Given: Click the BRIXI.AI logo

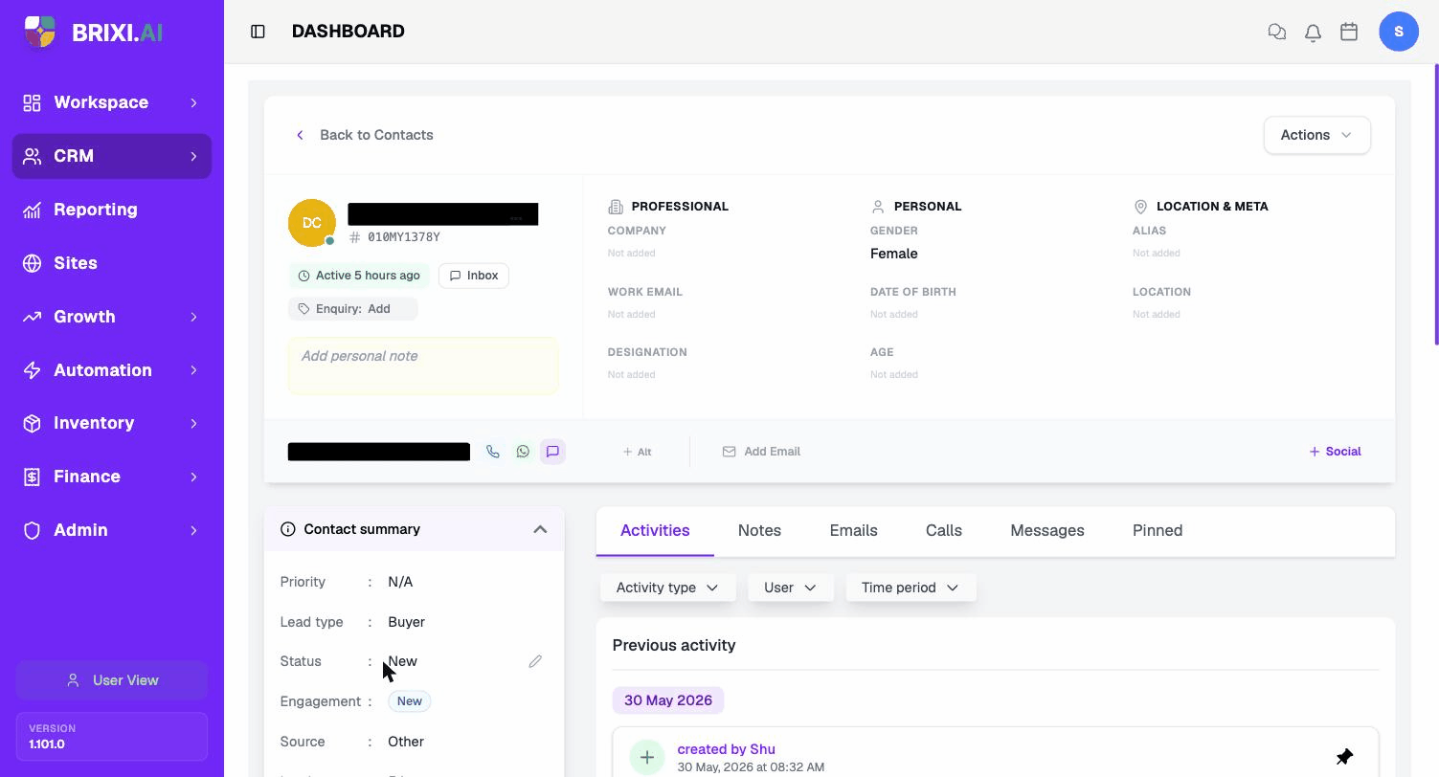Looking at the screenshot, I should pos(93,32).
